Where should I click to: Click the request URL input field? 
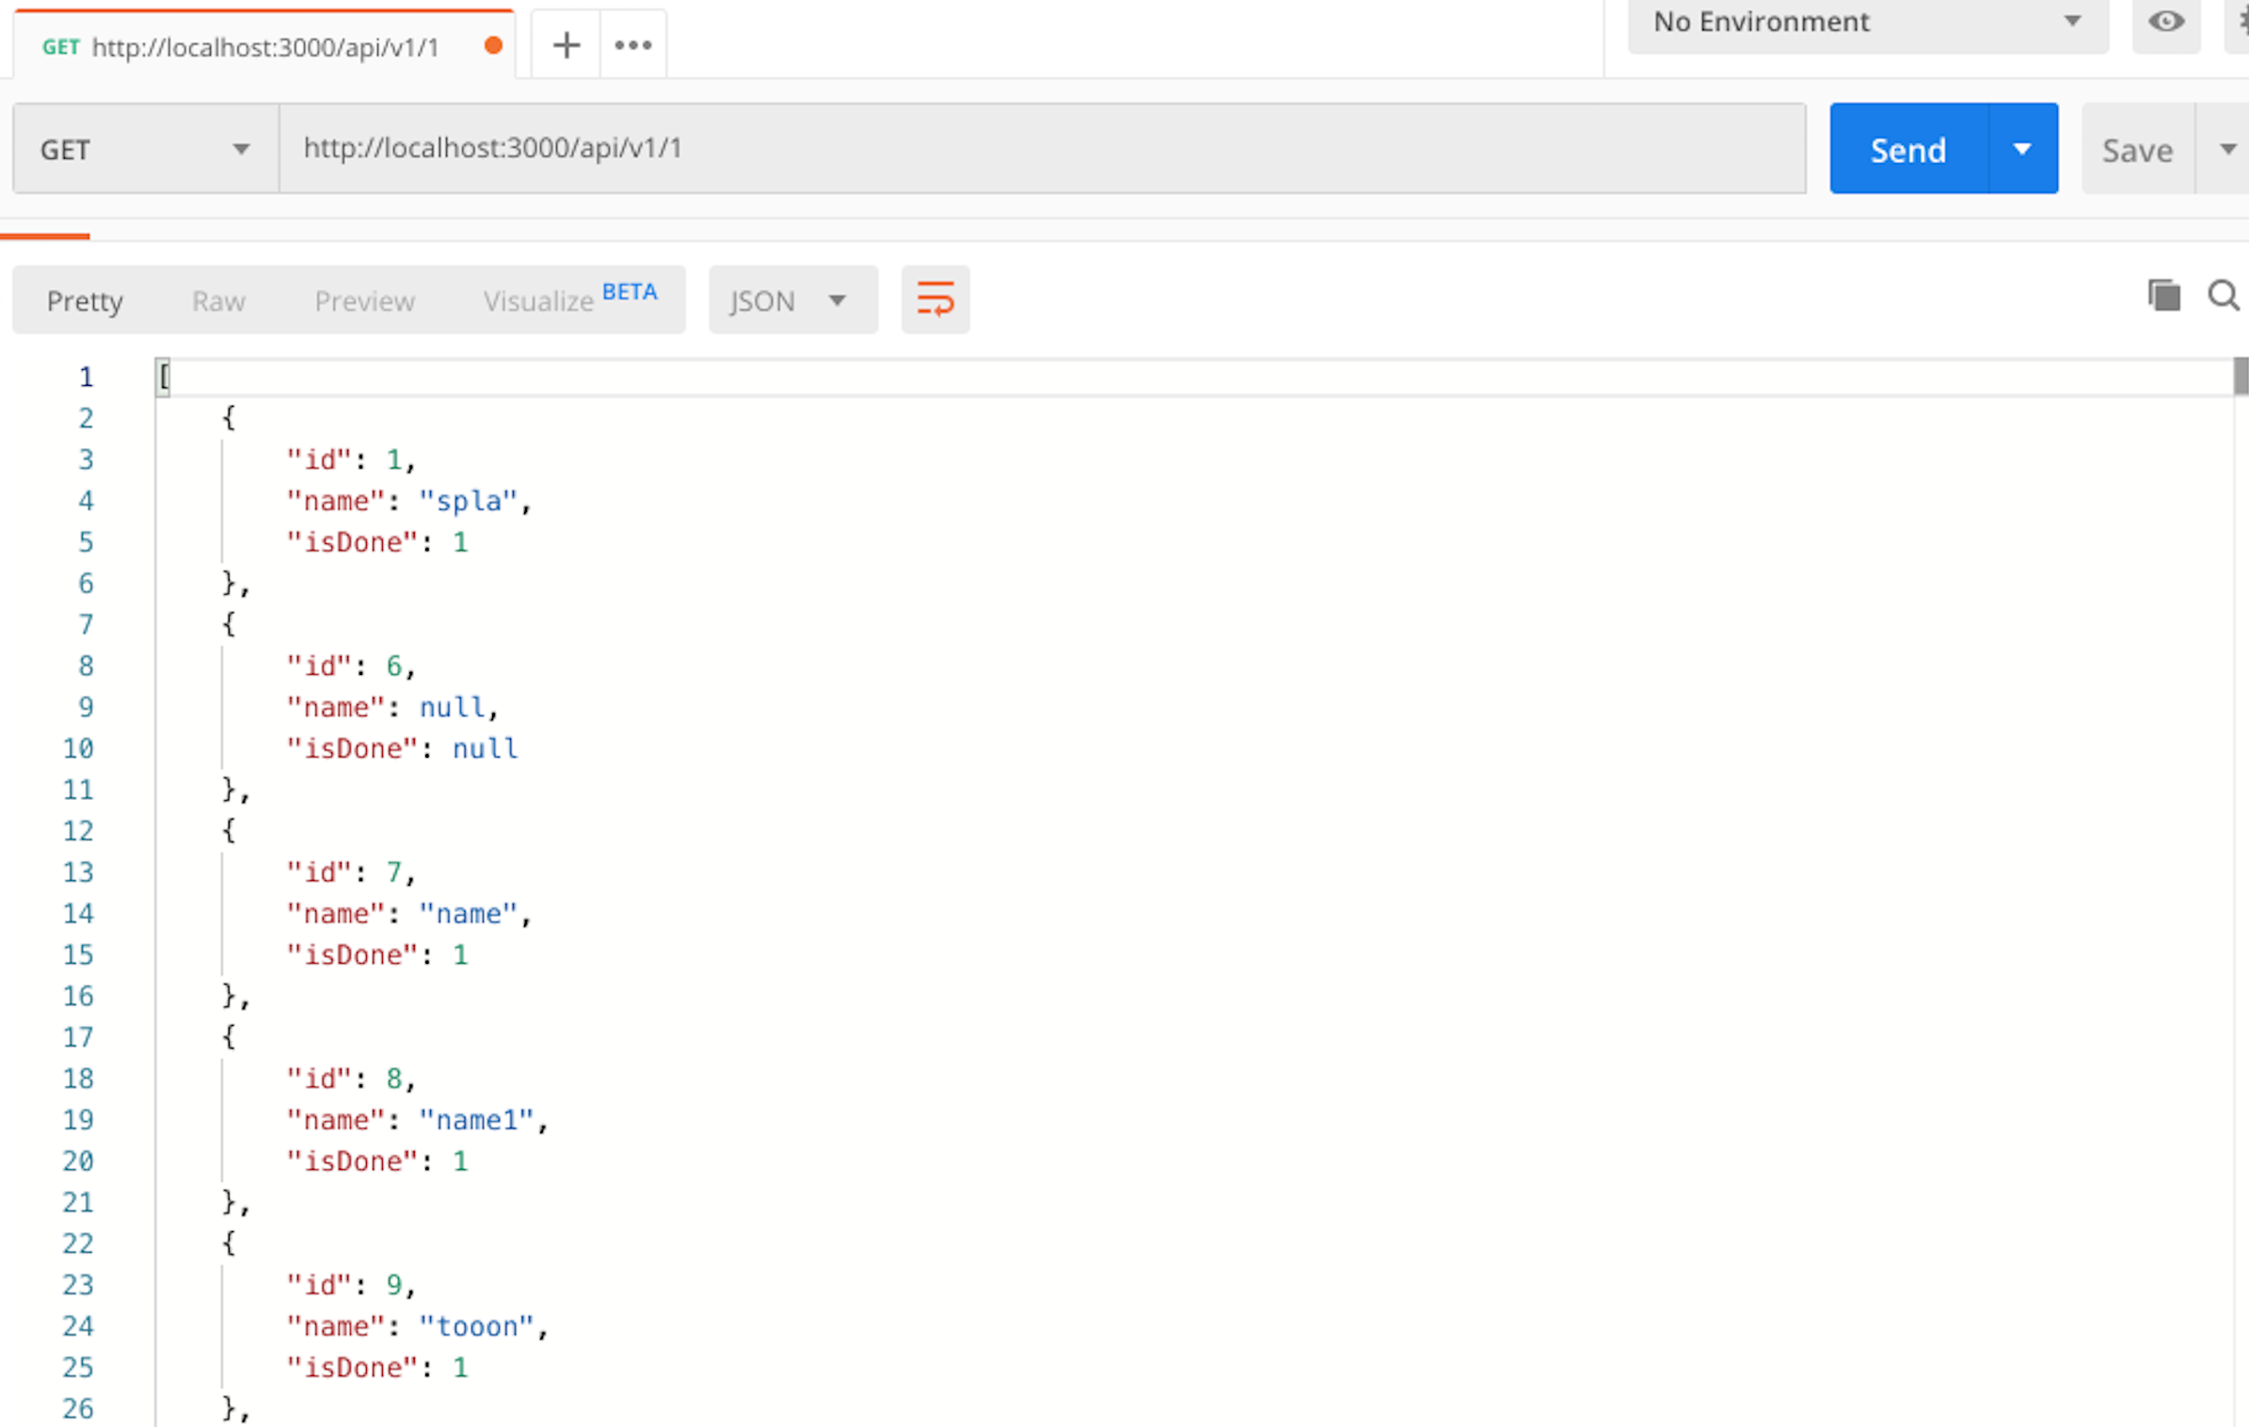(1043, 149)
